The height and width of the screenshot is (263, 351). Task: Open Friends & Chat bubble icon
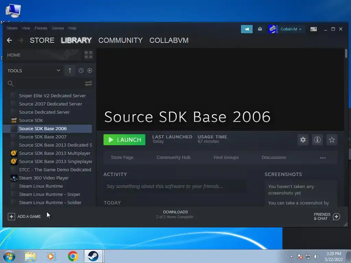(336, 216)
